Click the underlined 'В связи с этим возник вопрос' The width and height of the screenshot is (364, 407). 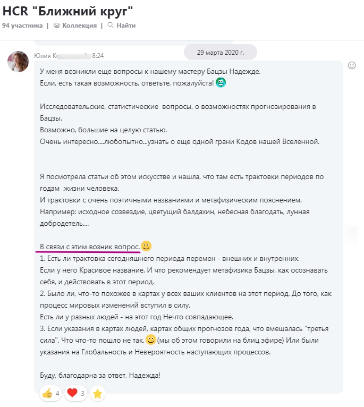pos(90,247)
